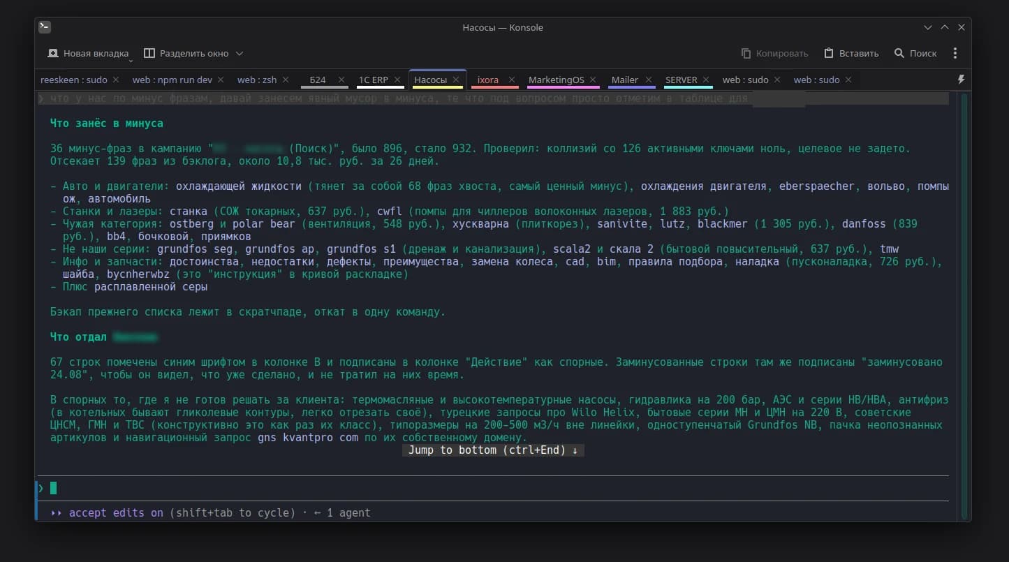Image resolution: width=1009 pixels, height=562 pixels.
Task: Click the Konsole app icon in title bar
Action: [44, 27]
